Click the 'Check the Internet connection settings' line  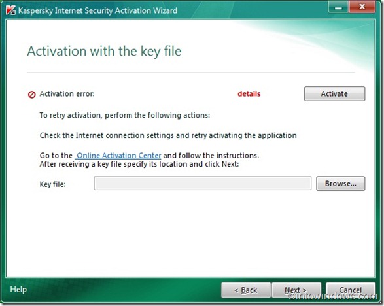[x=168, y=135]
